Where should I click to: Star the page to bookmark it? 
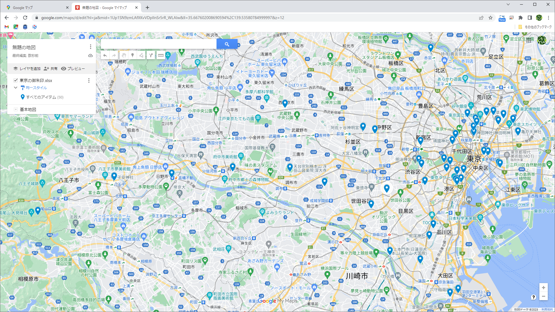click(491, 18)
